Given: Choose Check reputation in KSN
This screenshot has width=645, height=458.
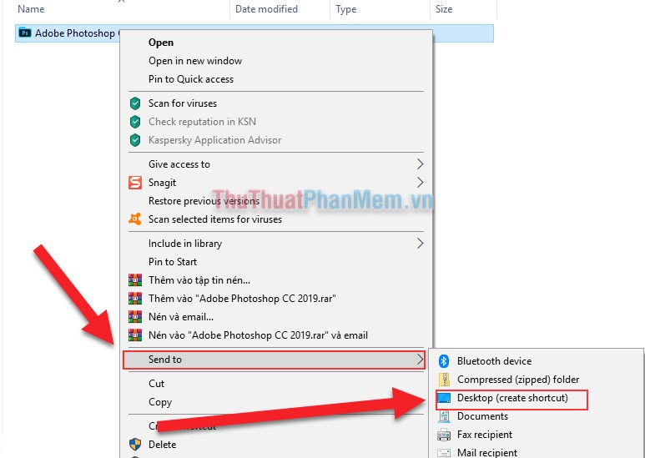Looking at the screenshot, I should coord(203,122).
